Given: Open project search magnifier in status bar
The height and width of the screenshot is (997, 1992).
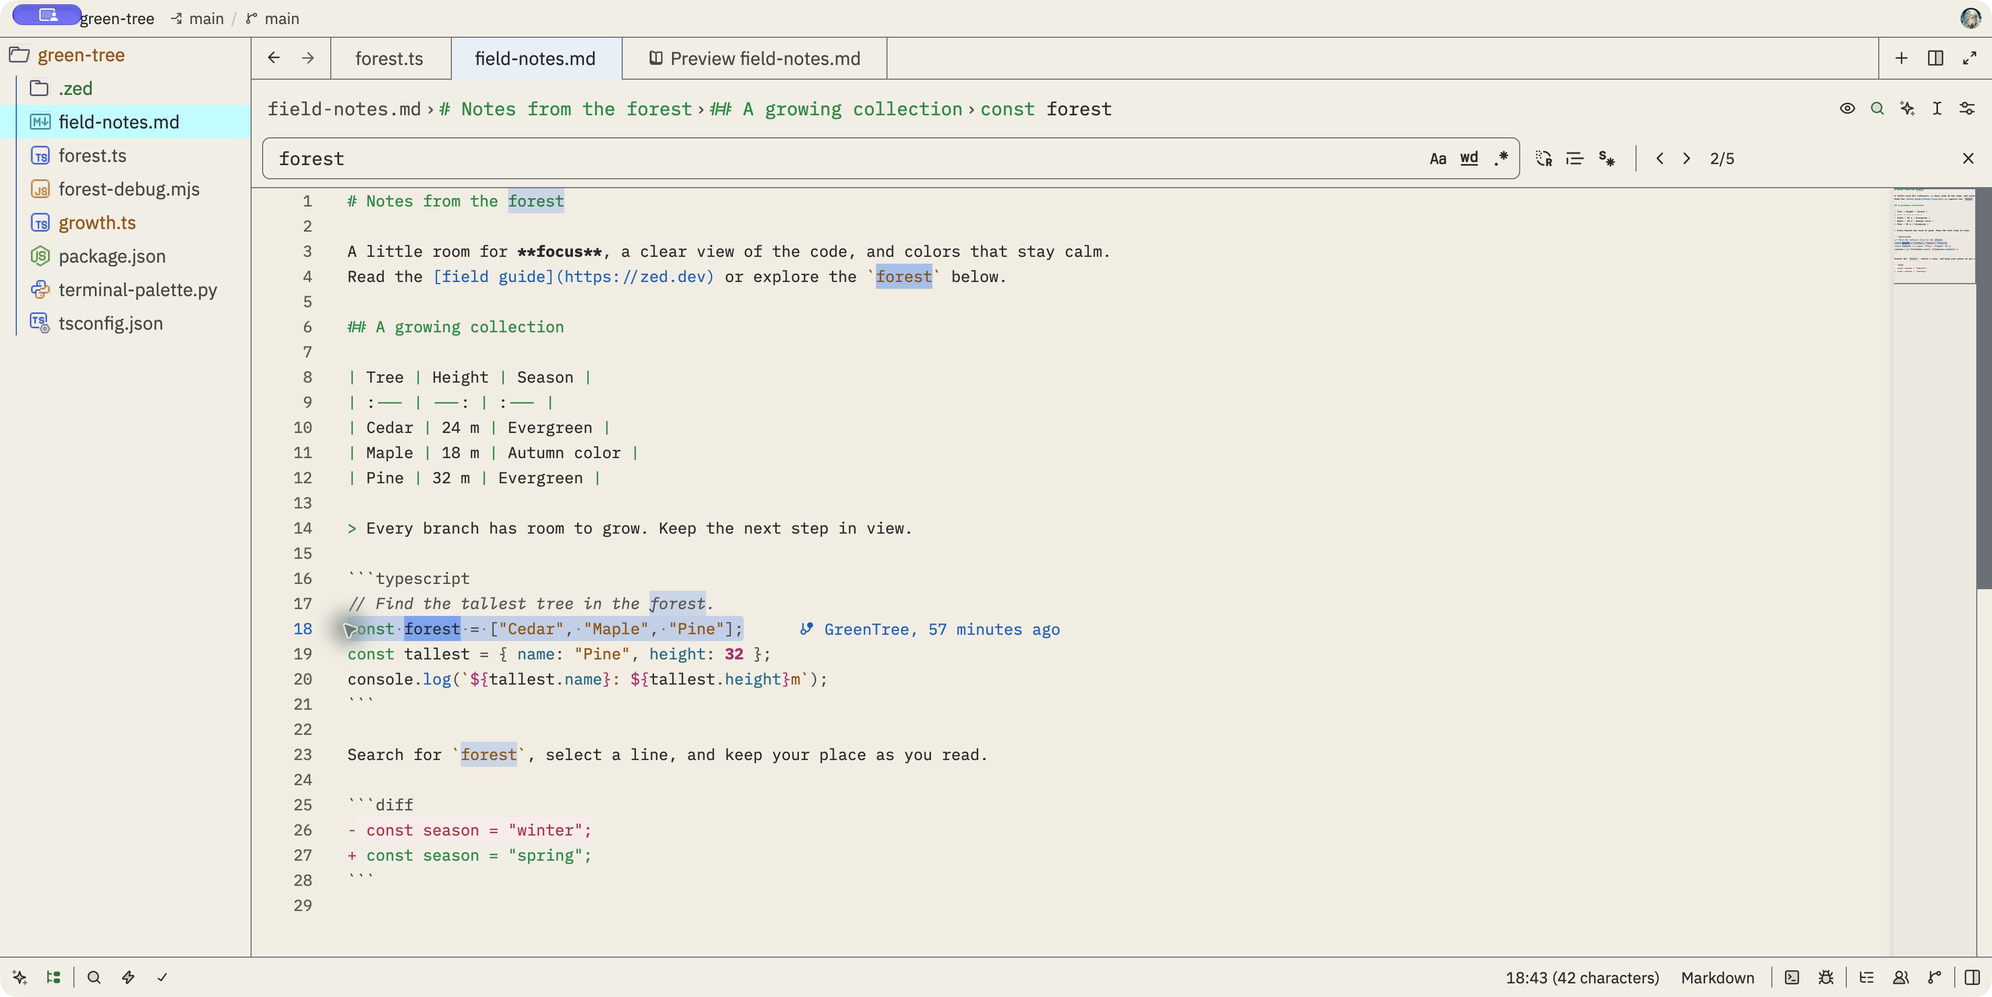Looking at the screenshot, I should click(x=94, y=978).
